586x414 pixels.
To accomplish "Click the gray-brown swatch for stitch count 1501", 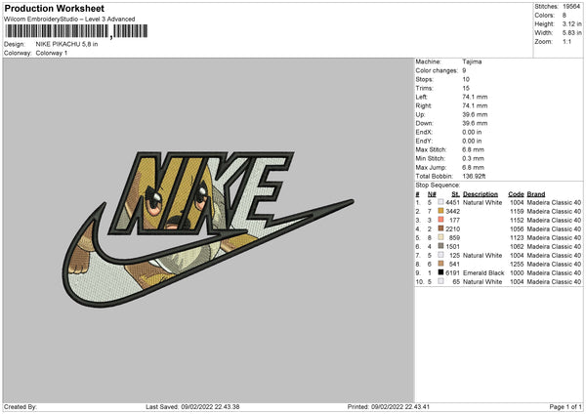I will pos(440,246).
